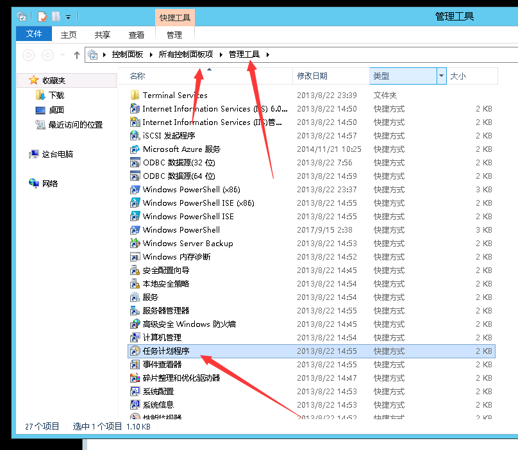
Task: Select the 快捷工具 contextual tab
Action: pos(175,17)
